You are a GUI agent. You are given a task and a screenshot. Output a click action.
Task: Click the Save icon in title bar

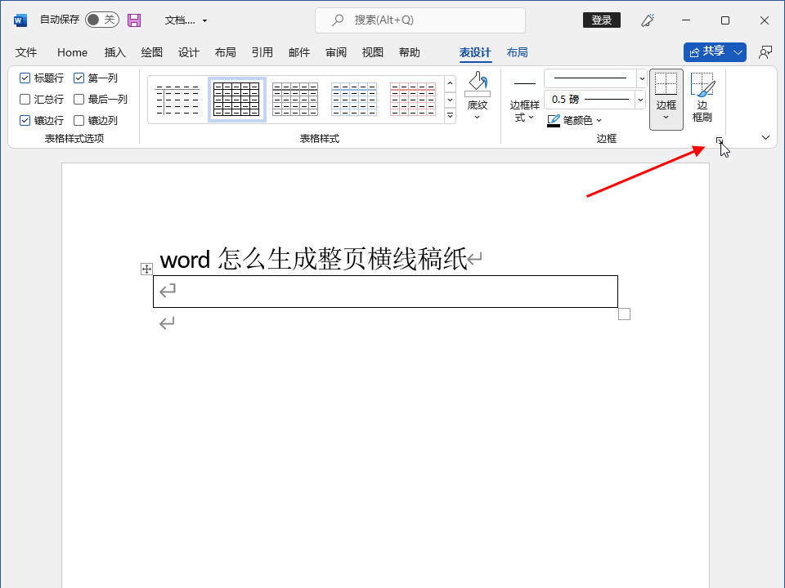[134, 20]
